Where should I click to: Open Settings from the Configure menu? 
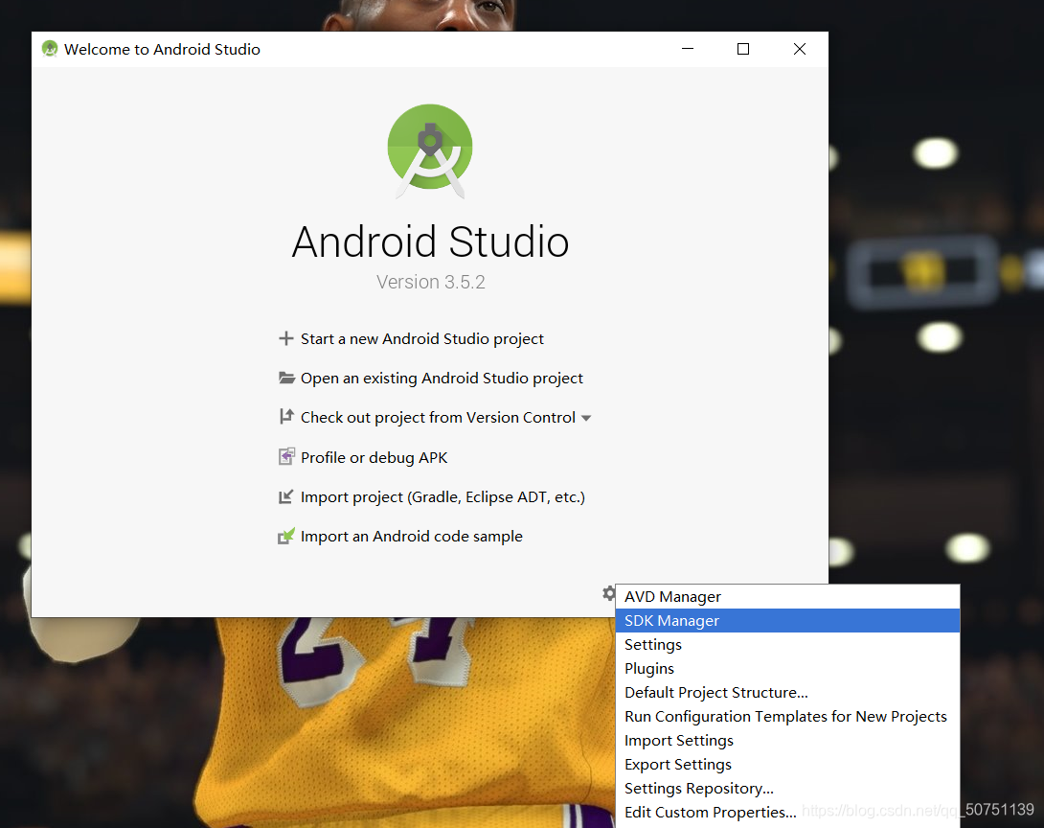(x=787, y=645)
